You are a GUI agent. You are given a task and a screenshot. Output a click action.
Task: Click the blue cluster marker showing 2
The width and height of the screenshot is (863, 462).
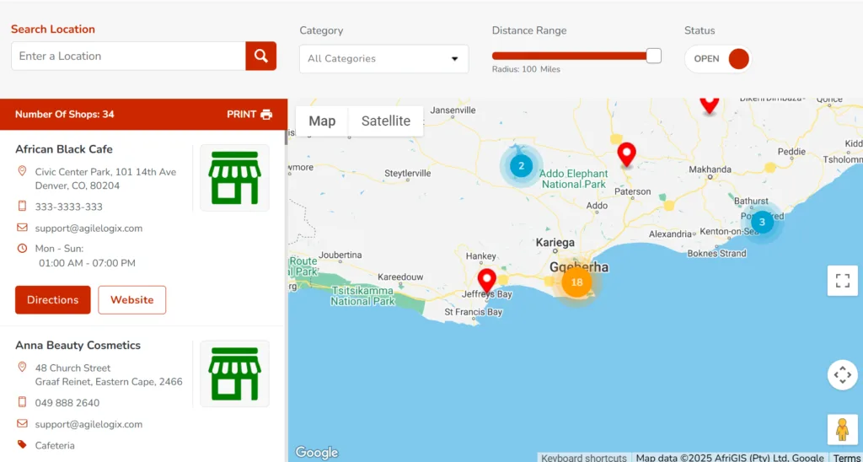coord(521,166)
